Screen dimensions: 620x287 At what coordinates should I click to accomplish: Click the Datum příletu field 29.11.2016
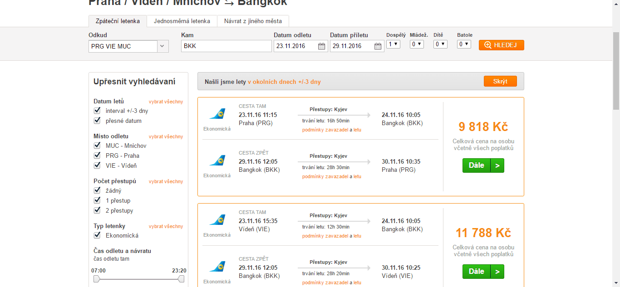coord(357,46)
